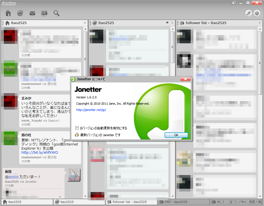This screenshot has height=206, width=264.
Task: Click the thumbs-up latest version icon
Action: [77, 135]
